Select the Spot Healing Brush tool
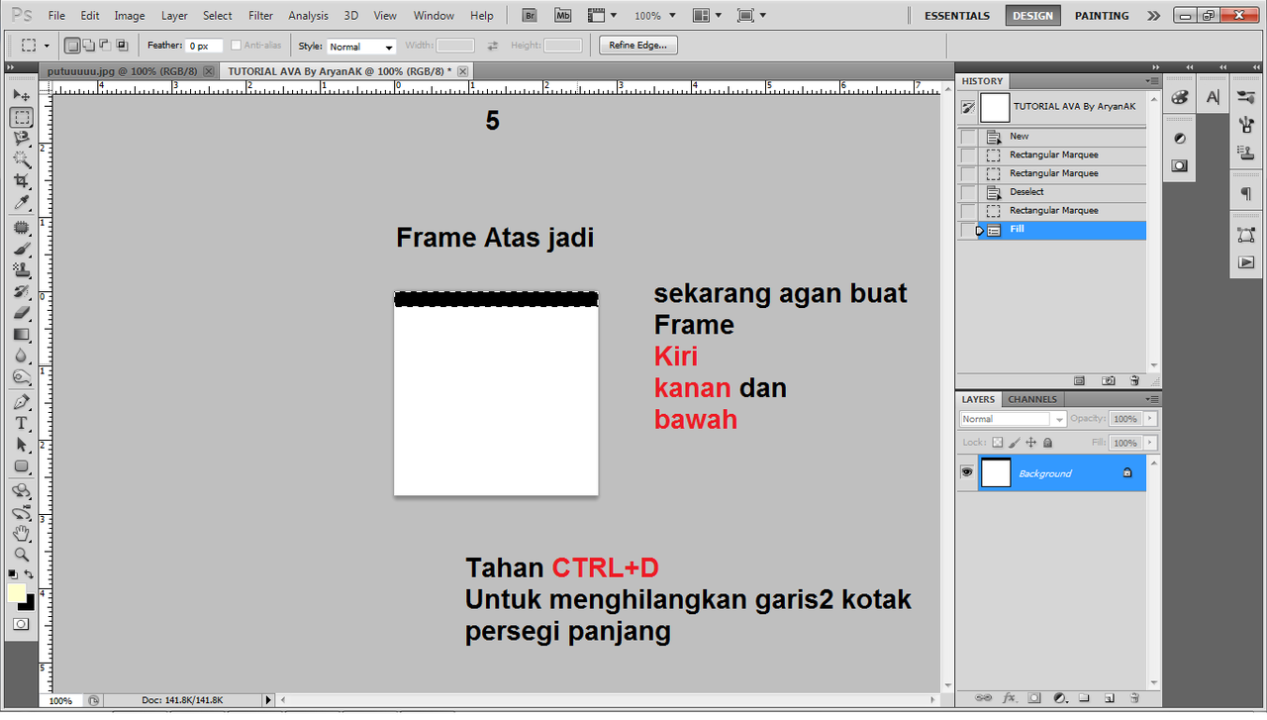The height and width of the screenshot is (720, 1267). (x=21, y=228)
